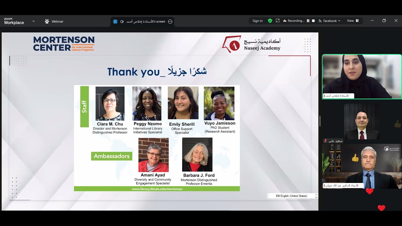Click the Recording status indicator
The height and width of the screenshot is (226, 402).
click(294, 21)
